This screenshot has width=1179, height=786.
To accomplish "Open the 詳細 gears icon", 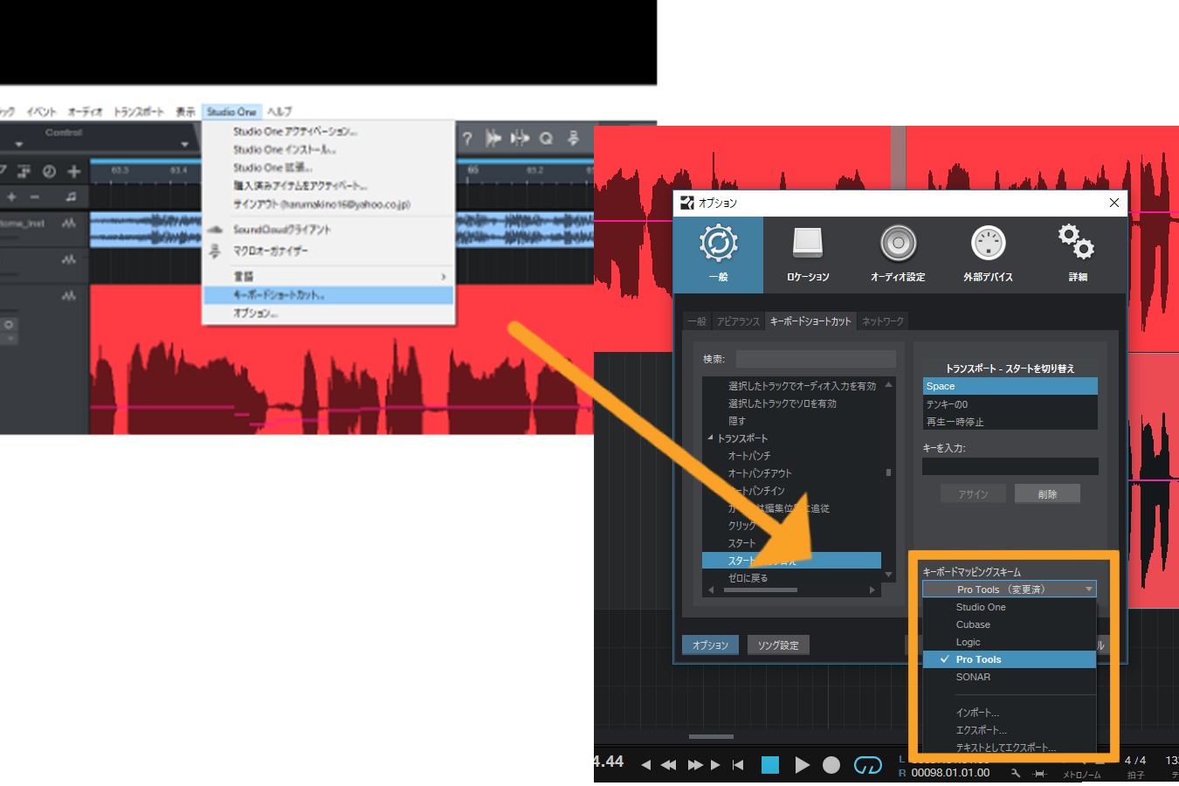I will tap(1077, 242).
